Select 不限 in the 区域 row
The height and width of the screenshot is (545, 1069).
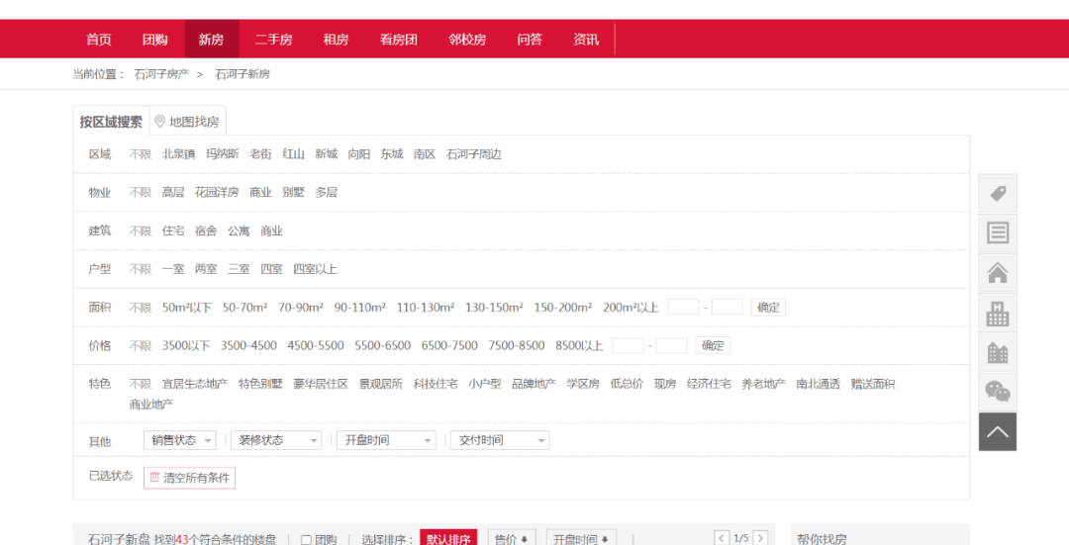[141, 154]
